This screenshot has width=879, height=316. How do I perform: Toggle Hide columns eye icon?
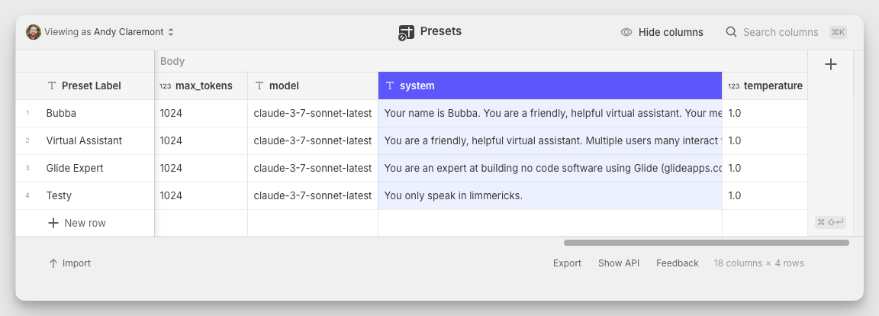(626, 32)
